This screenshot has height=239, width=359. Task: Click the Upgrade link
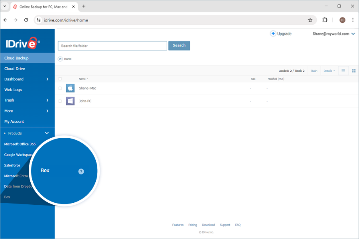[x=284, y=33]
